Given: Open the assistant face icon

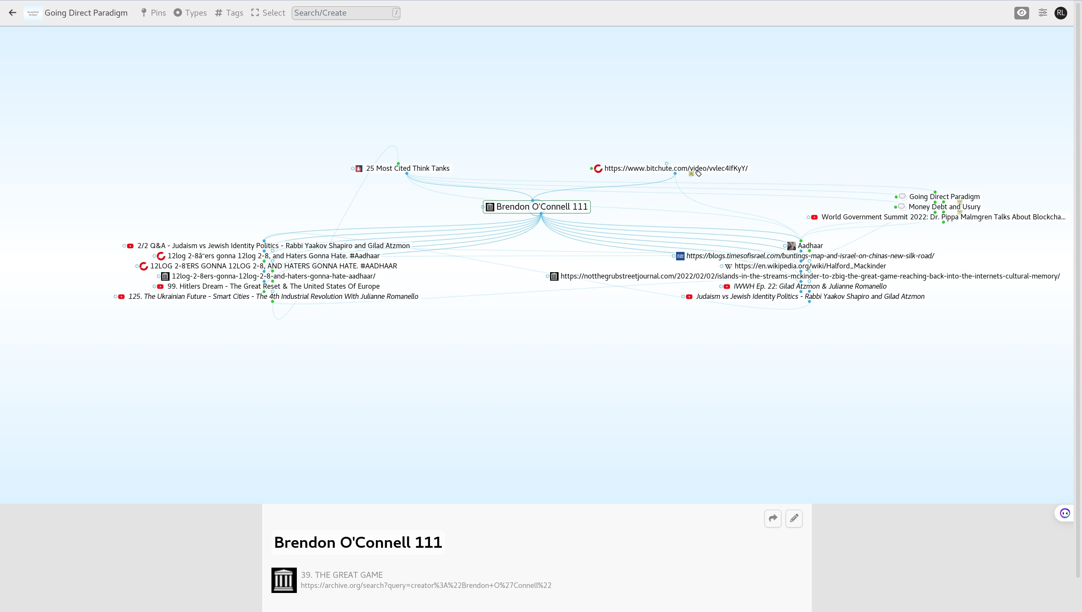Looking at the screenshot, I should tap(1065, 513).
